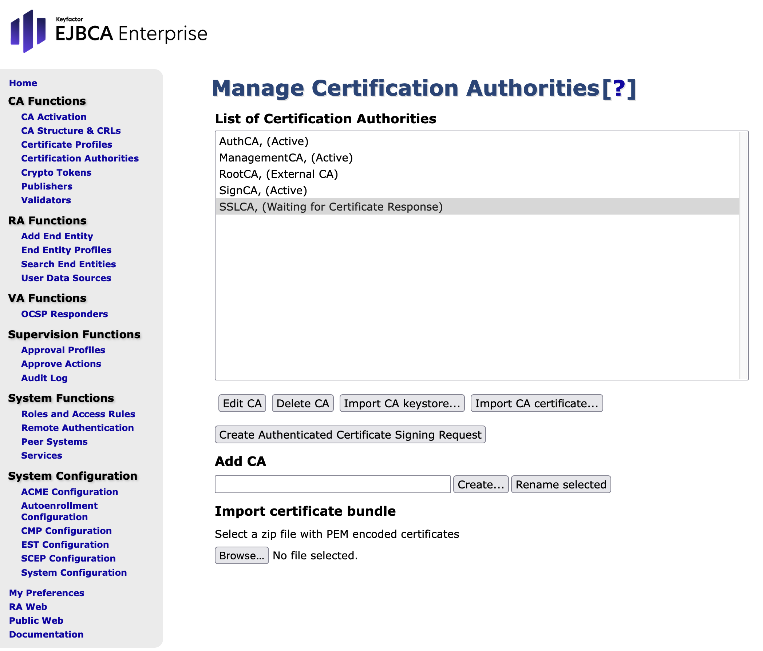The width and height of the screenshot is (763, 651).
Task: Select RootCA External CA entry
Action: pyautogui.click(x=278, y=174)
